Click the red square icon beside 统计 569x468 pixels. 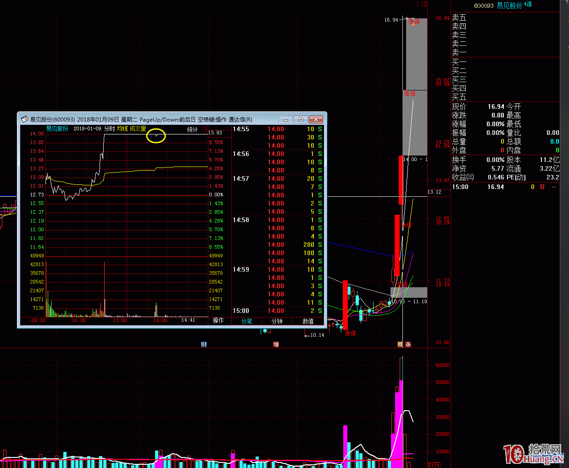(x=205, y=129)
